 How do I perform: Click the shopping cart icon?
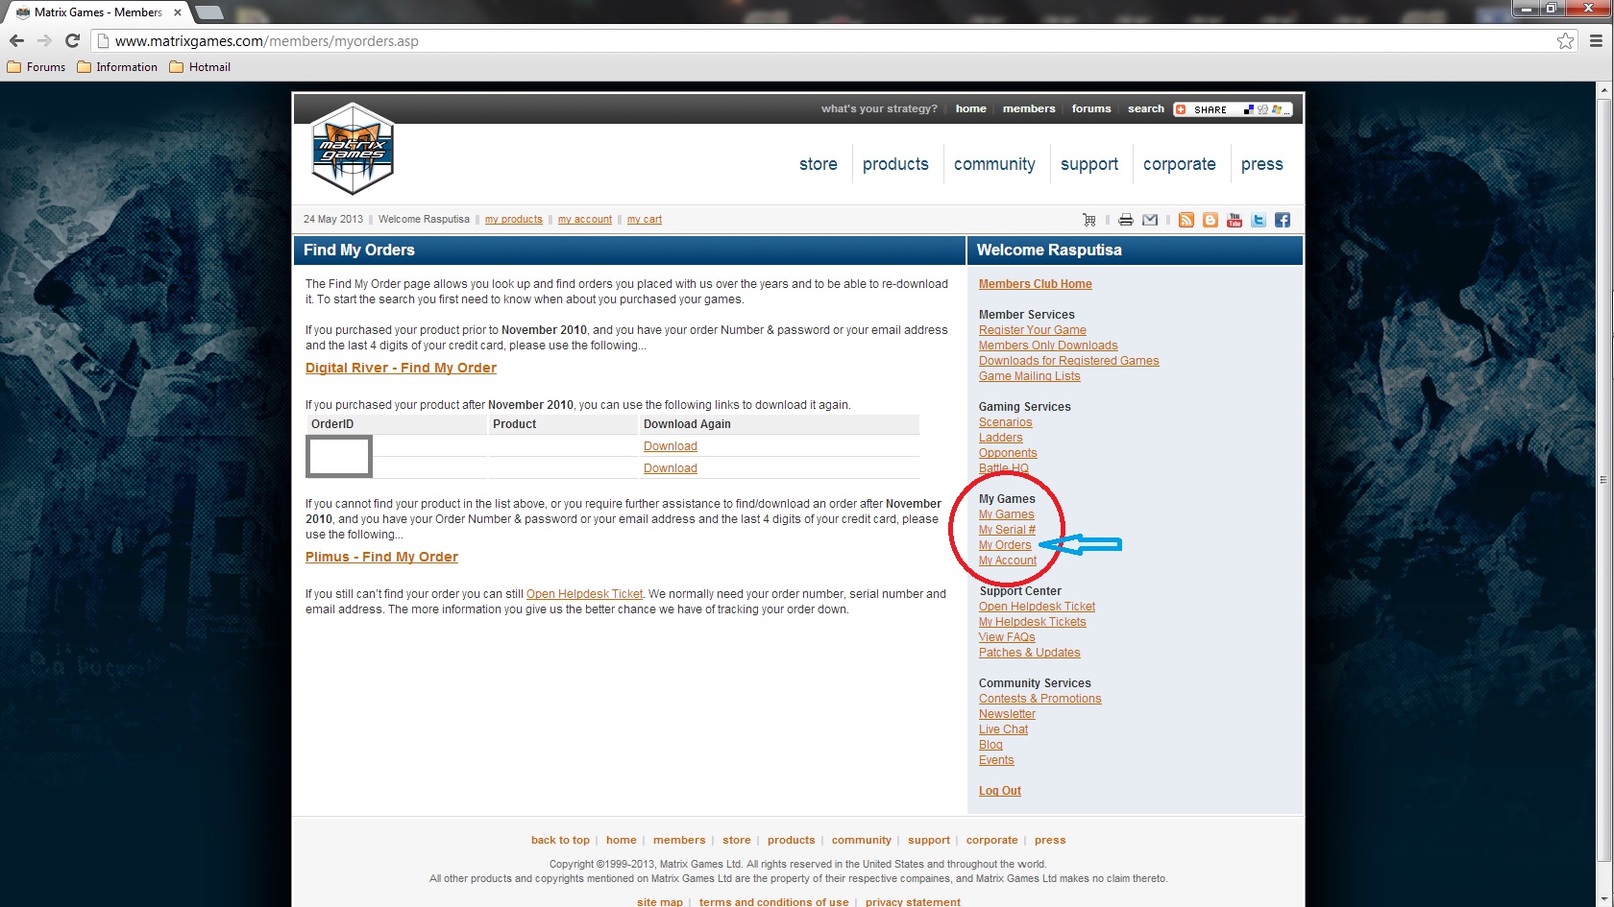(1088, 220)
